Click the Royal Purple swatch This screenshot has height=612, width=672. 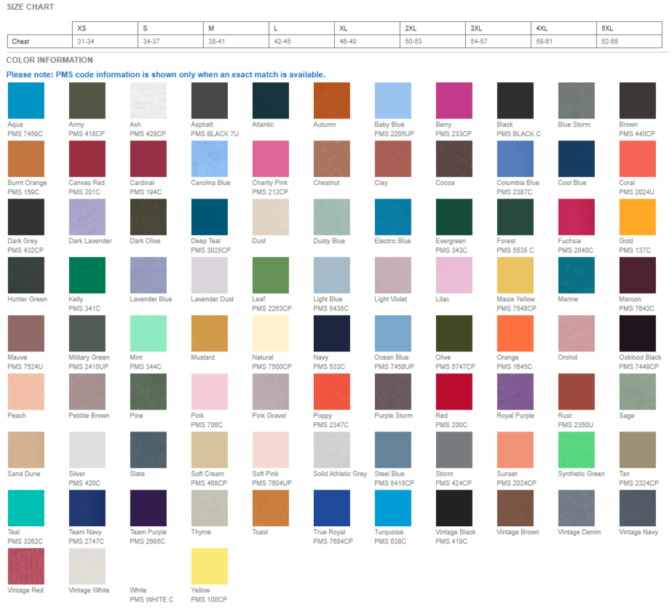coord(515,392)
